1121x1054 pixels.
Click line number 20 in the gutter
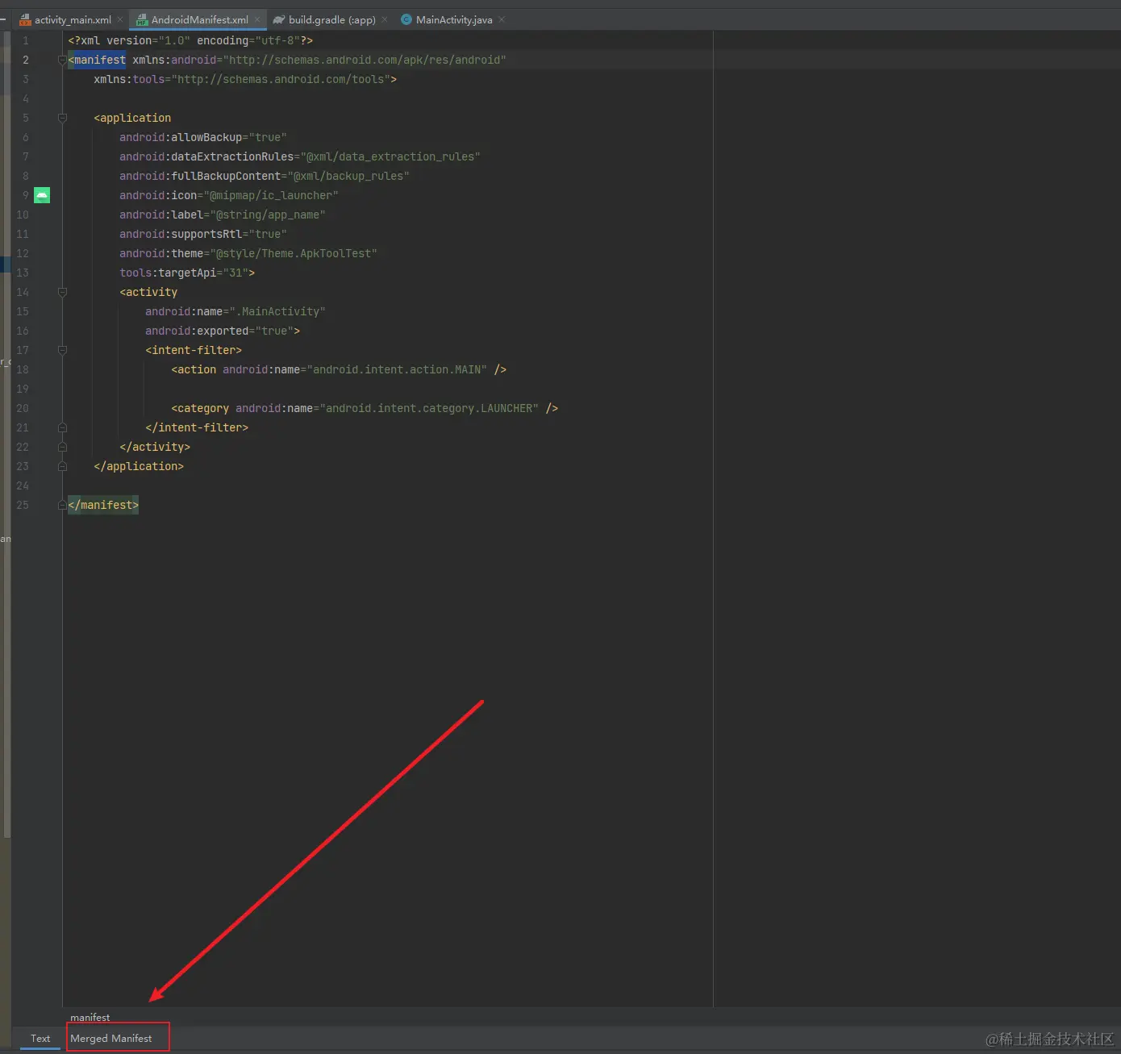coord(23,408)
